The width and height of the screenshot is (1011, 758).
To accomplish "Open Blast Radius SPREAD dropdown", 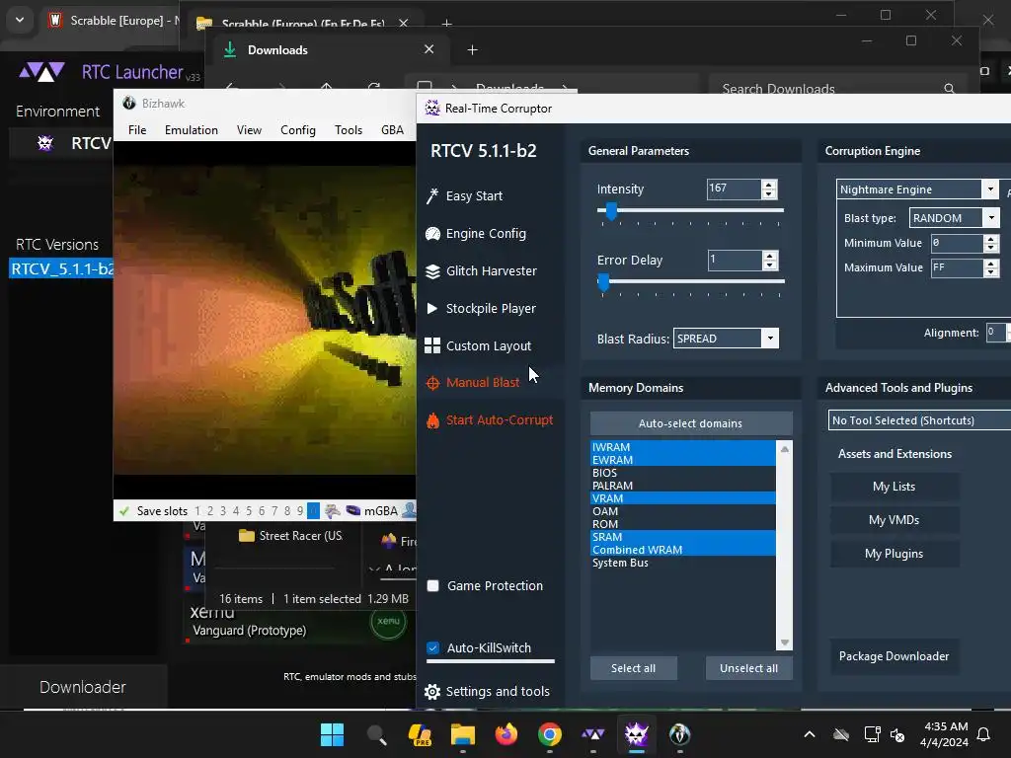I will (x=770, y=339).
